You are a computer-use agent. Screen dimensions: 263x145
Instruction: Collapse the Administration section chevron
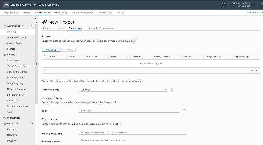[32, 26]
